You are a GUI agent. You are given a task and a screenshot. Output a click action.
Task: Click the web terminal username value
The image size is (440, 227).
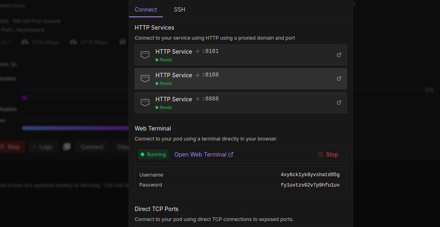tap(310, 175)
